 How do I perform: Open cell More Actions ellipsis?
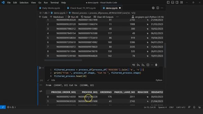pos(152,65)
